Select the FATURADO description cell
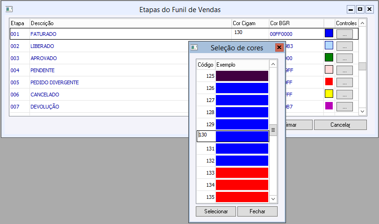Viewport: 379px width, 224px height. (x=130, y=34)
